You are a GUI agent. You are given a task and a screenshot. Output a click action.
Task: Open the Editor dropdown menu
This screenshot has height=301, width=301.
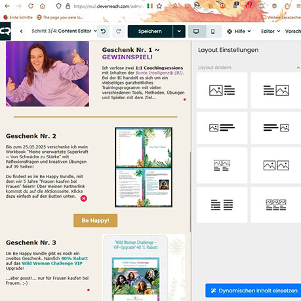(x=270, y=32)
